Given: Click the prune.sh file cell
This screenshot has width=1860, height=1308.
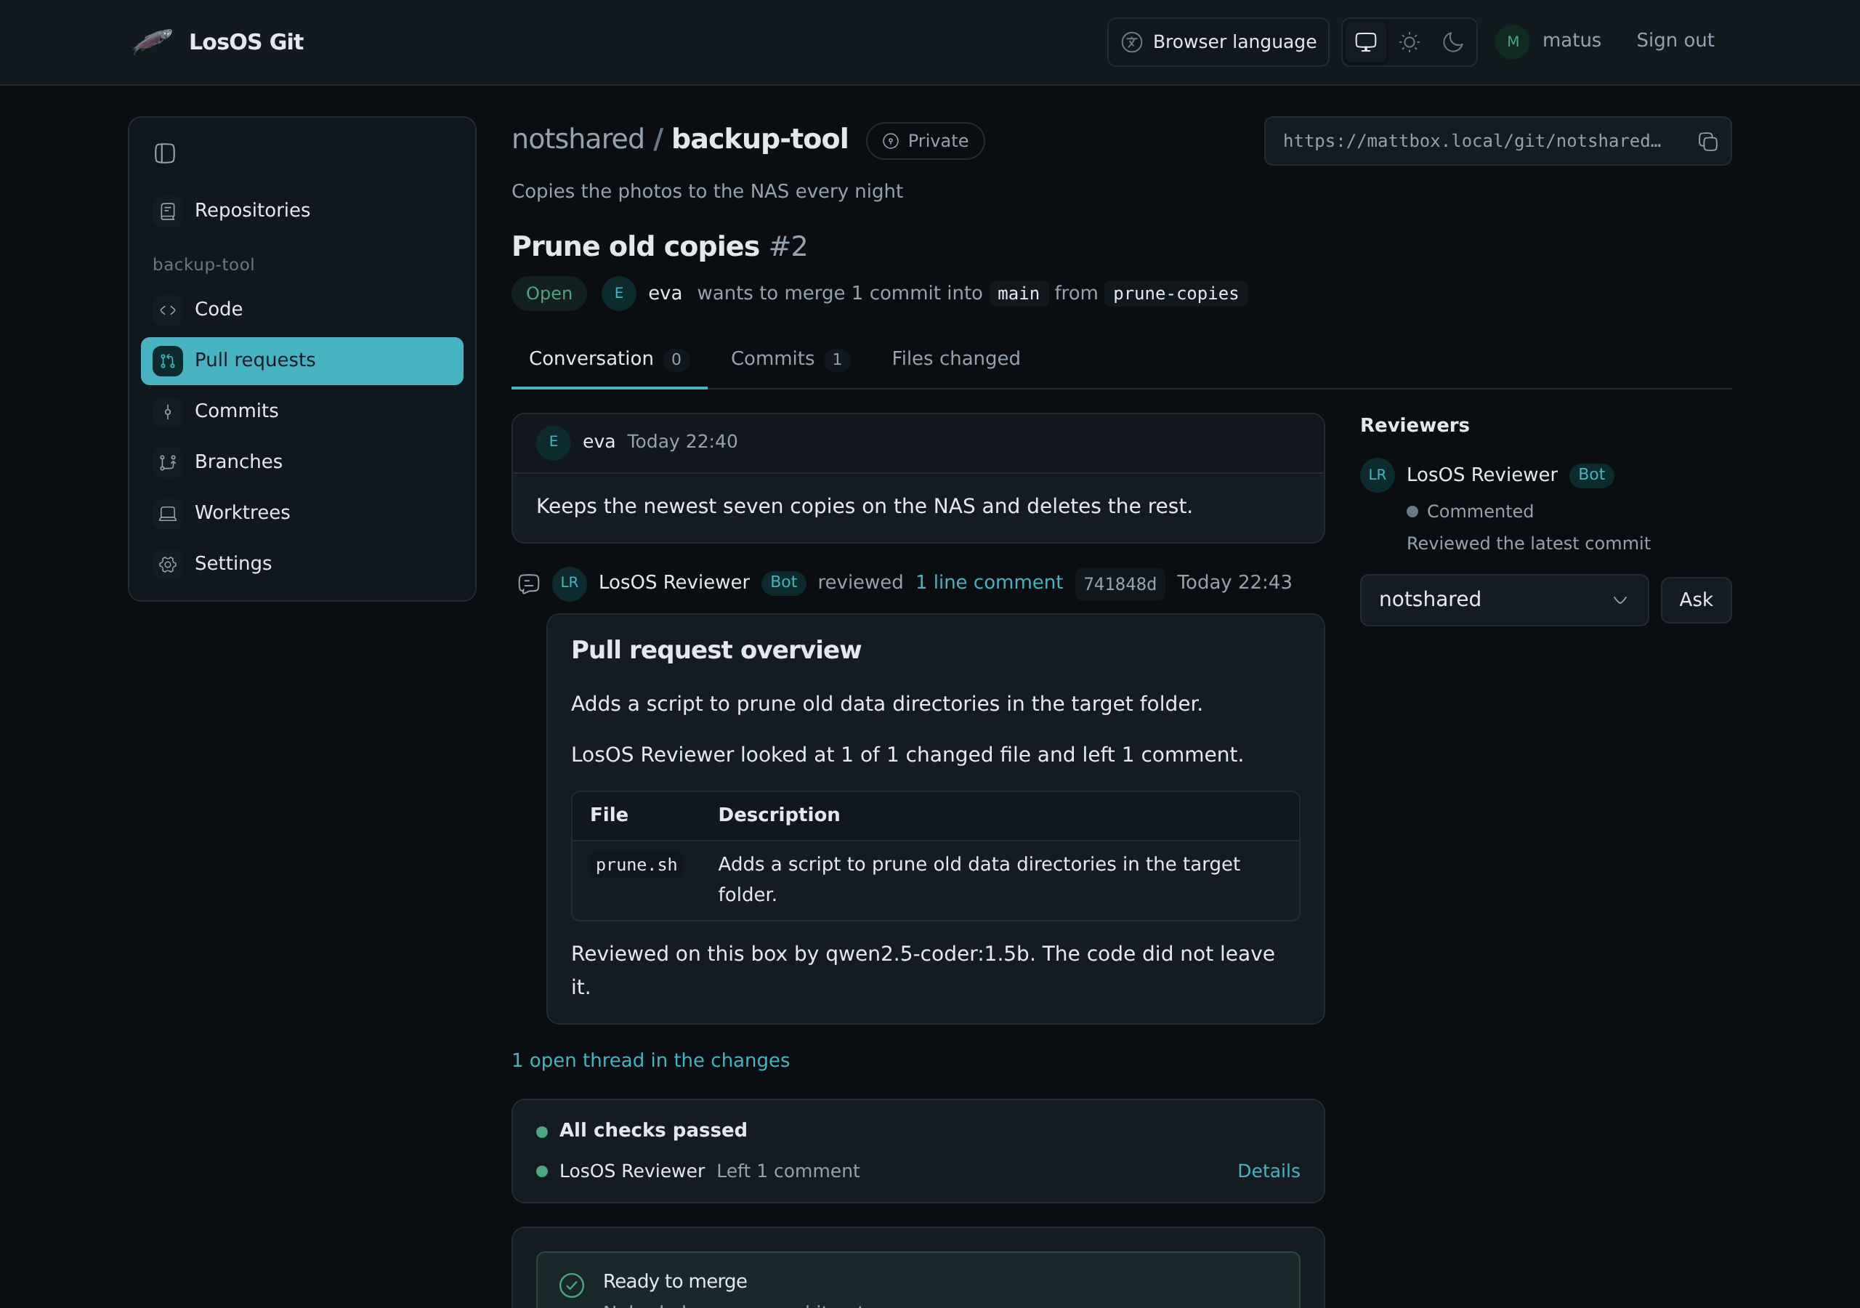Looking at the screenshot, I should pyautogui.click(x=636, y=865).
